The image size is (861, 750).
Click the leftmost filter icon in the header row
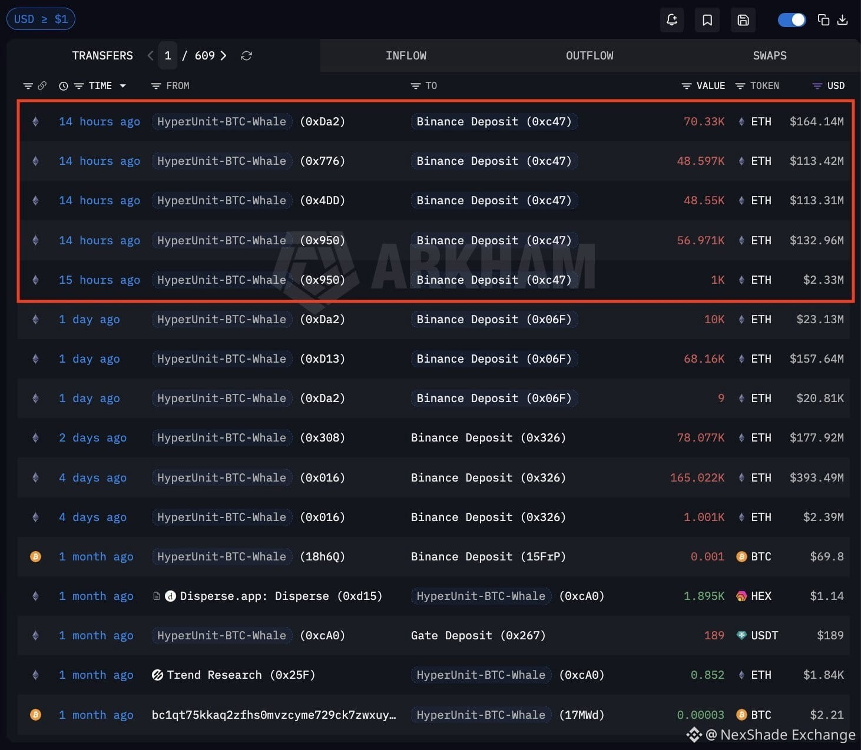point(28,86)
